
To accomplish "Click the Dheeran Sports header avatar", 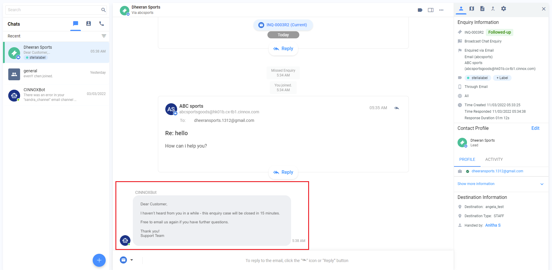I will (125, 11).
